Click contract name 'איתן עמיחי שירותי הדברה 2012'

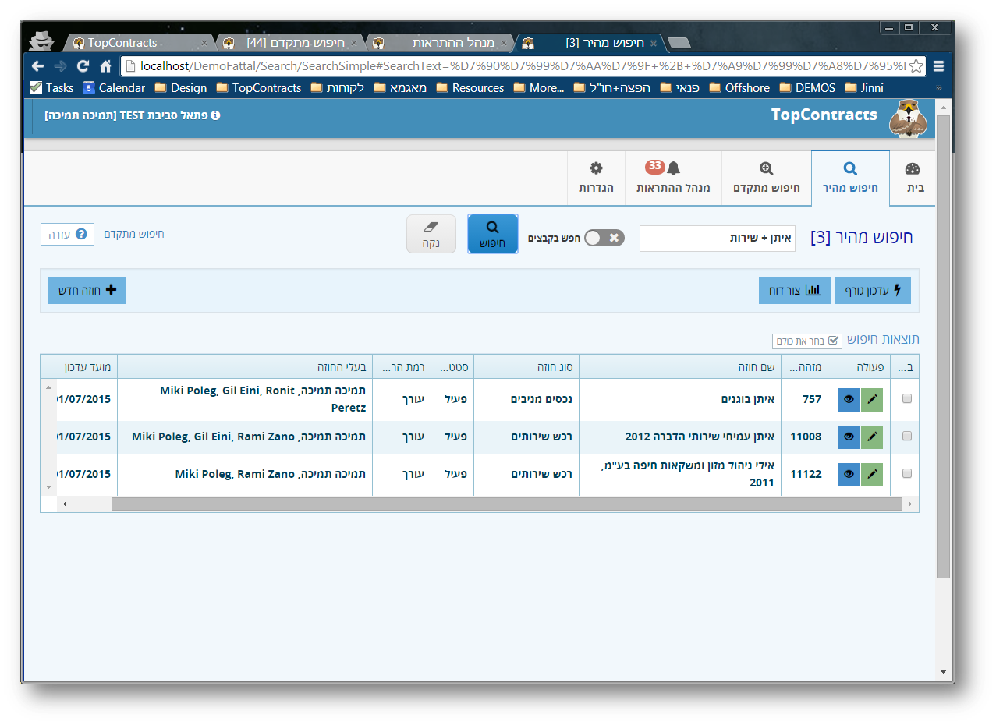click(x=700, y=437)
